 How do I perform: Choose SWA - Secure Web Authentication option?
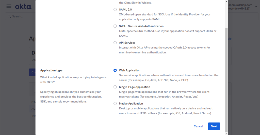pos(115,26)
